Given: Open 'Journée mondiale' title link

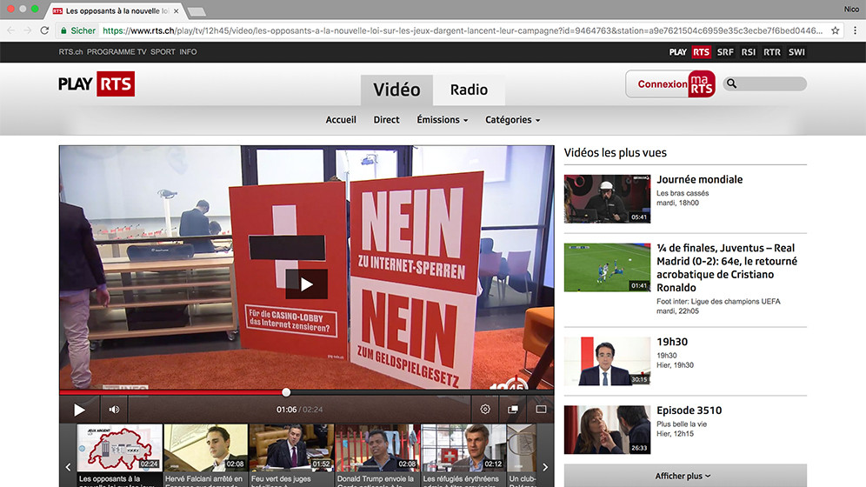Looking at the screenshot, I should coord(699,179).
